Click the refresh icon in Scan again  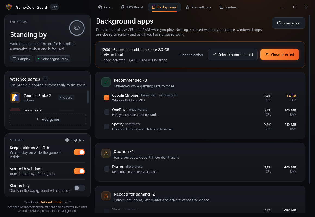pos(279,23)
